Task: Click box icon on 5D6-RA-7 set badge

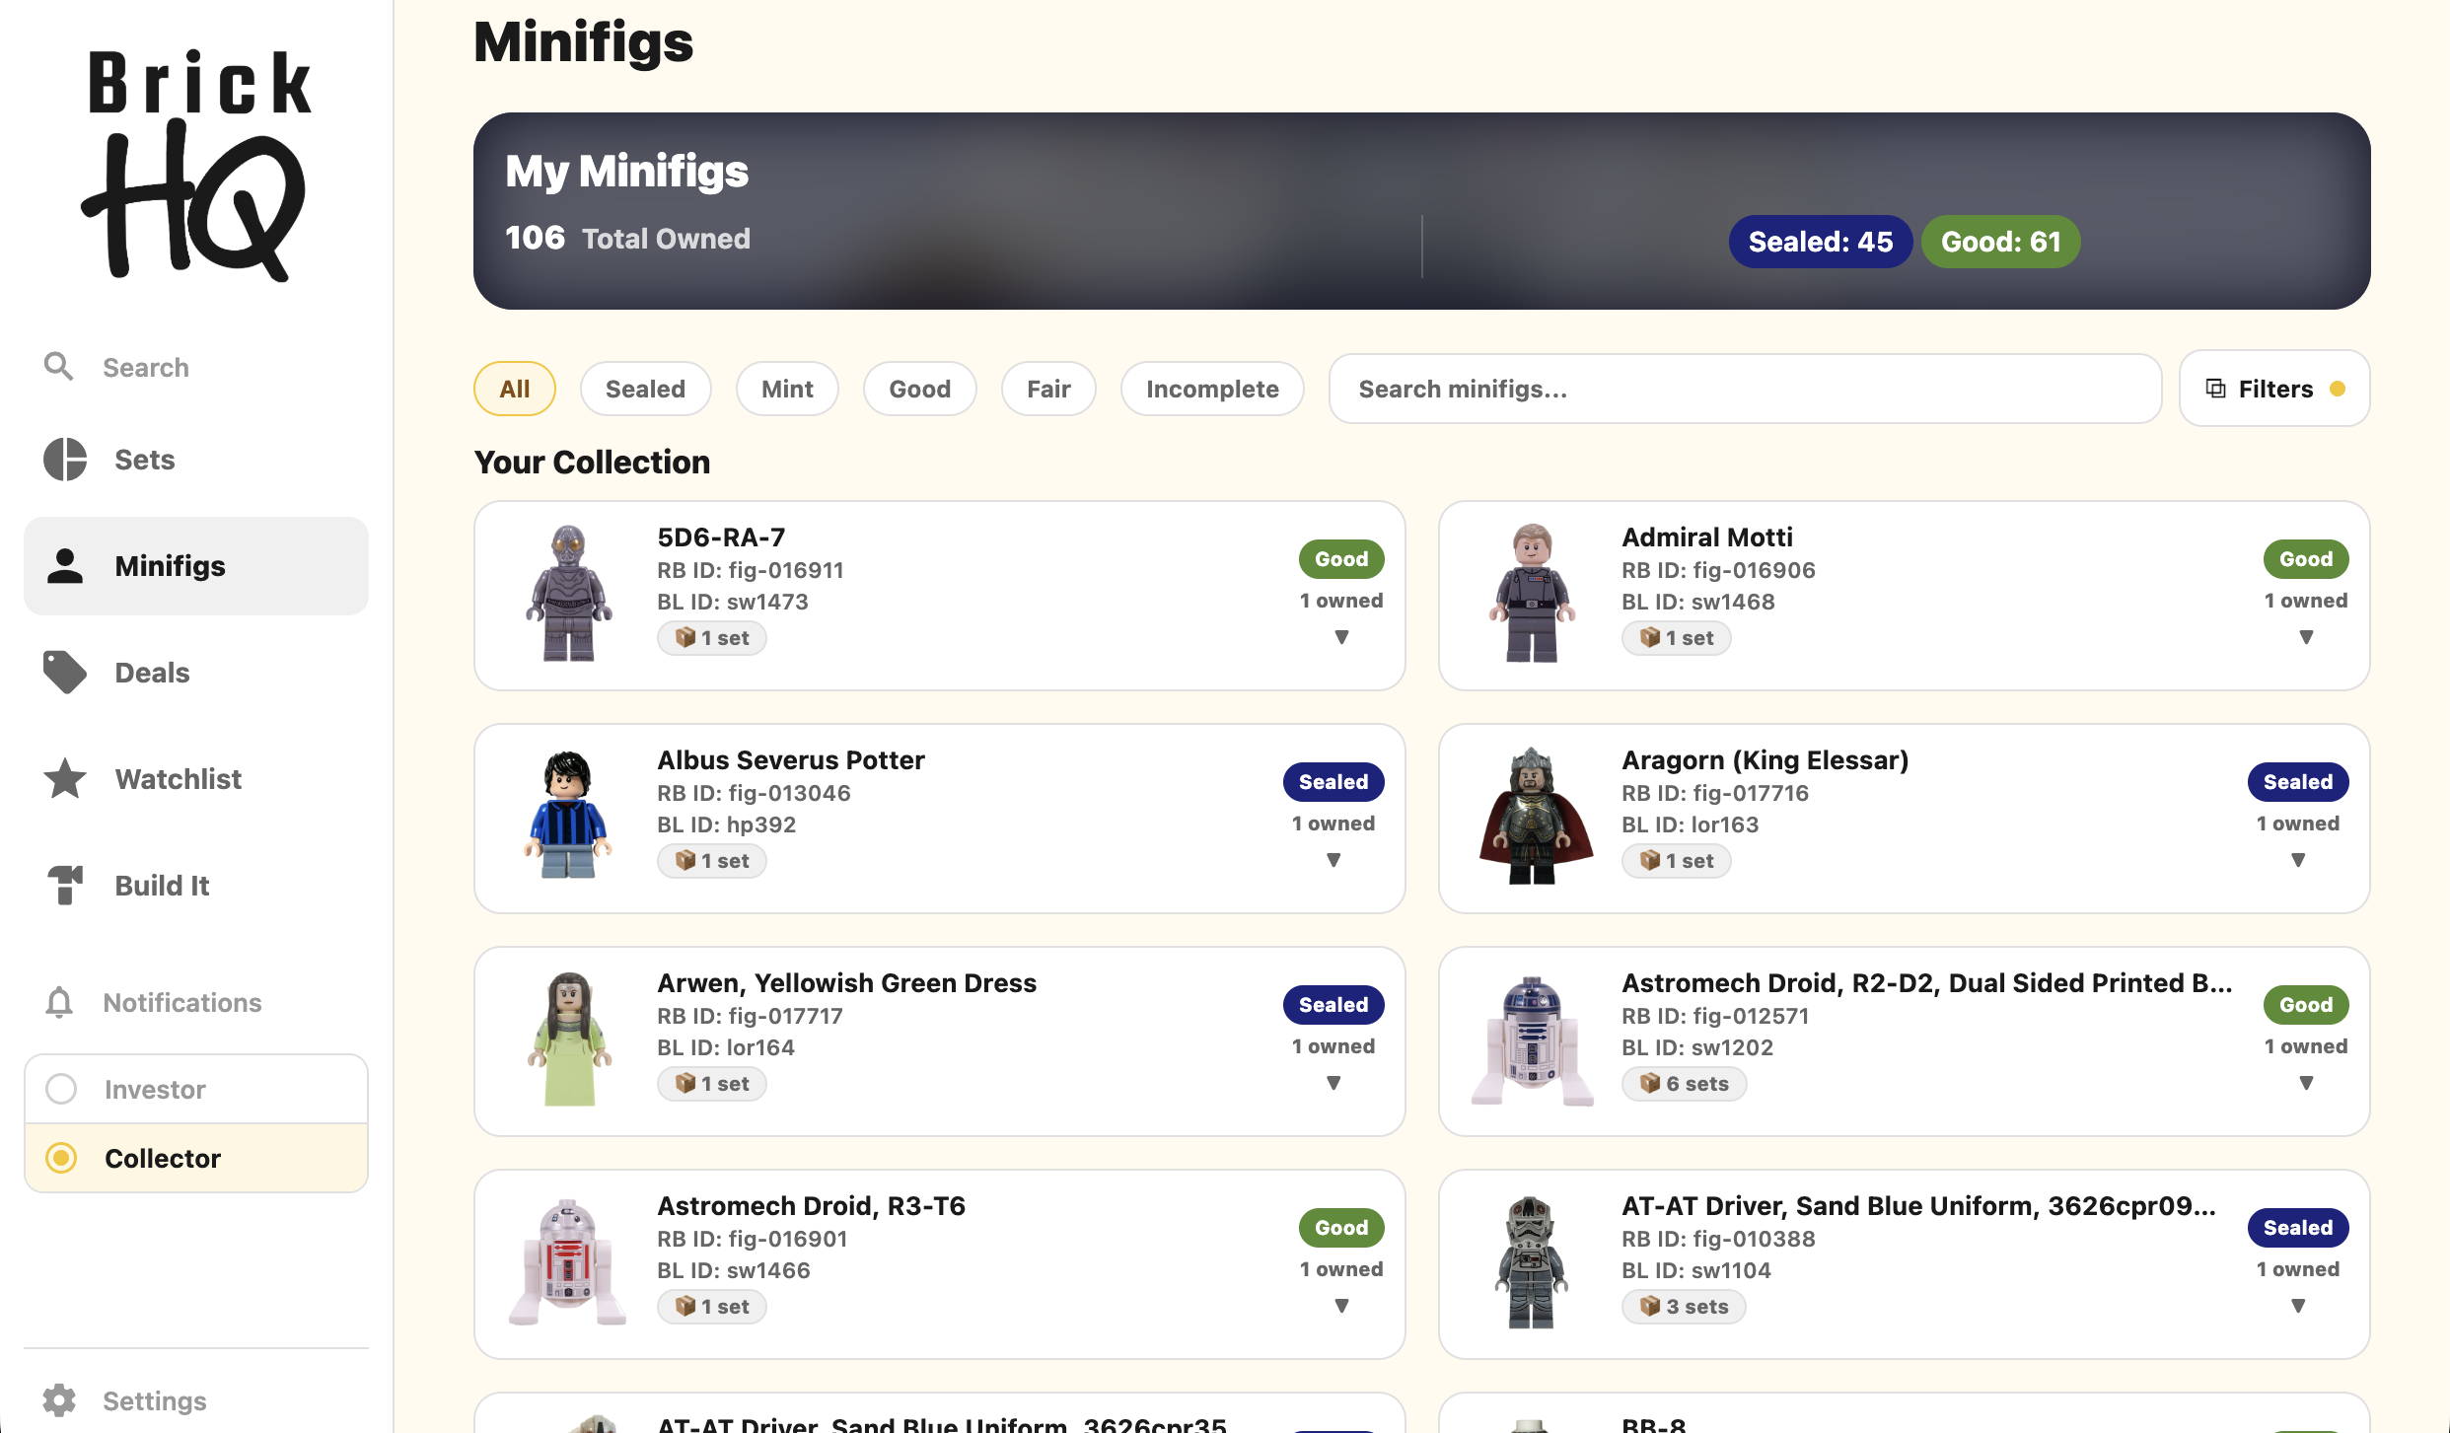Action: [x=685, y=638]
